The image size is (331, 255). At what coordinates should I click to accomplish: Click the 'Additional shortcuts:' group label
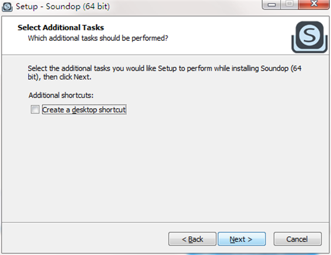[x=61, y=95]
